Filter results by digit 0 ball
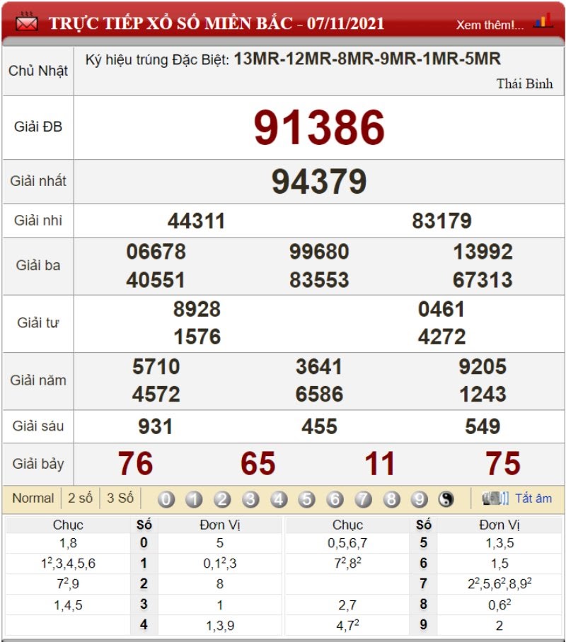The image size is (566, 642). (166, 499)
